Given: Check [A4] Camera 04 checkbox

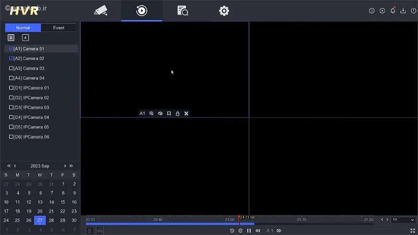Looking at the screenshot, I should click(x=11, y=78).
